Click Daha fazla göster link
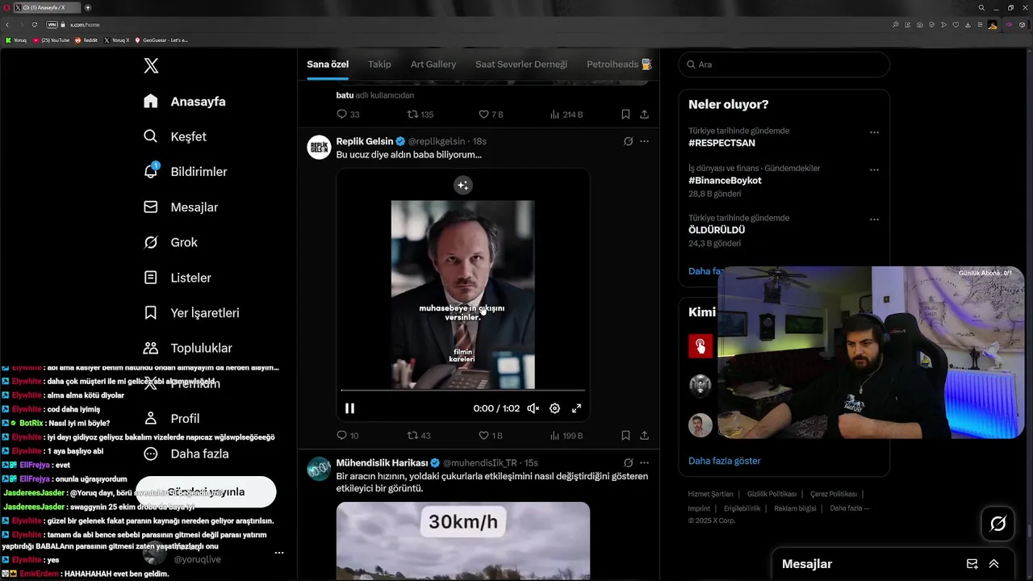This screenshot has width=1033, height=581. click(725, 461)
